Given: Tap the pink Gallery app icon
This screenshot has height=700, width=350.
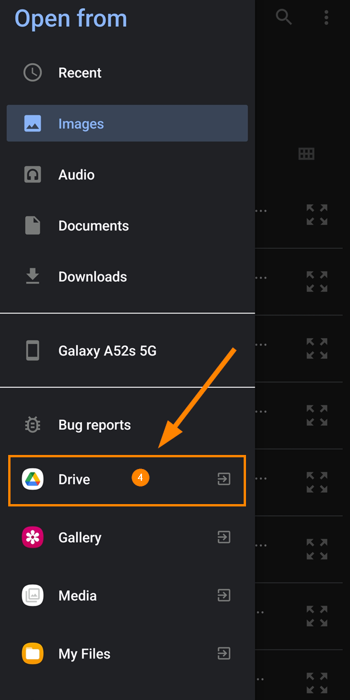Looking at the screenshot, I should [x=33, y=537].
